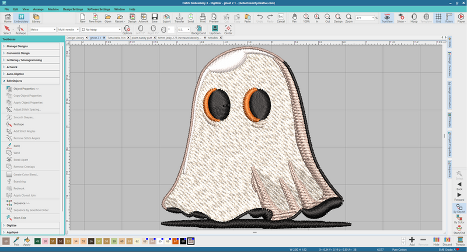The height and width of the screenshot is (252, 467).
Task: Set zoom to 100%
Action: click(x=306, y=18)
